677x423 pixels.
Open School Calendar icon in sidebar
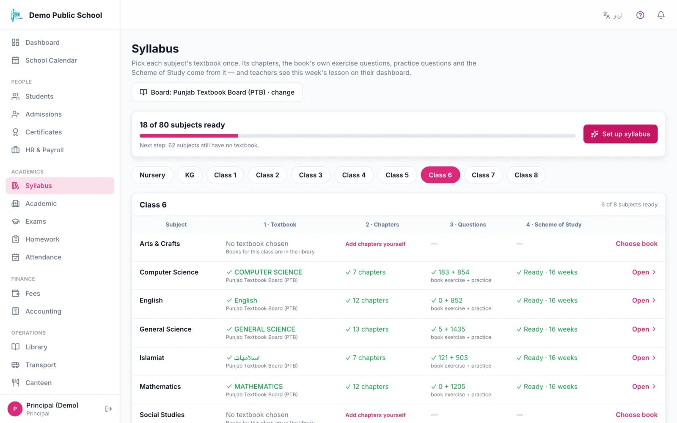(16, 60)
